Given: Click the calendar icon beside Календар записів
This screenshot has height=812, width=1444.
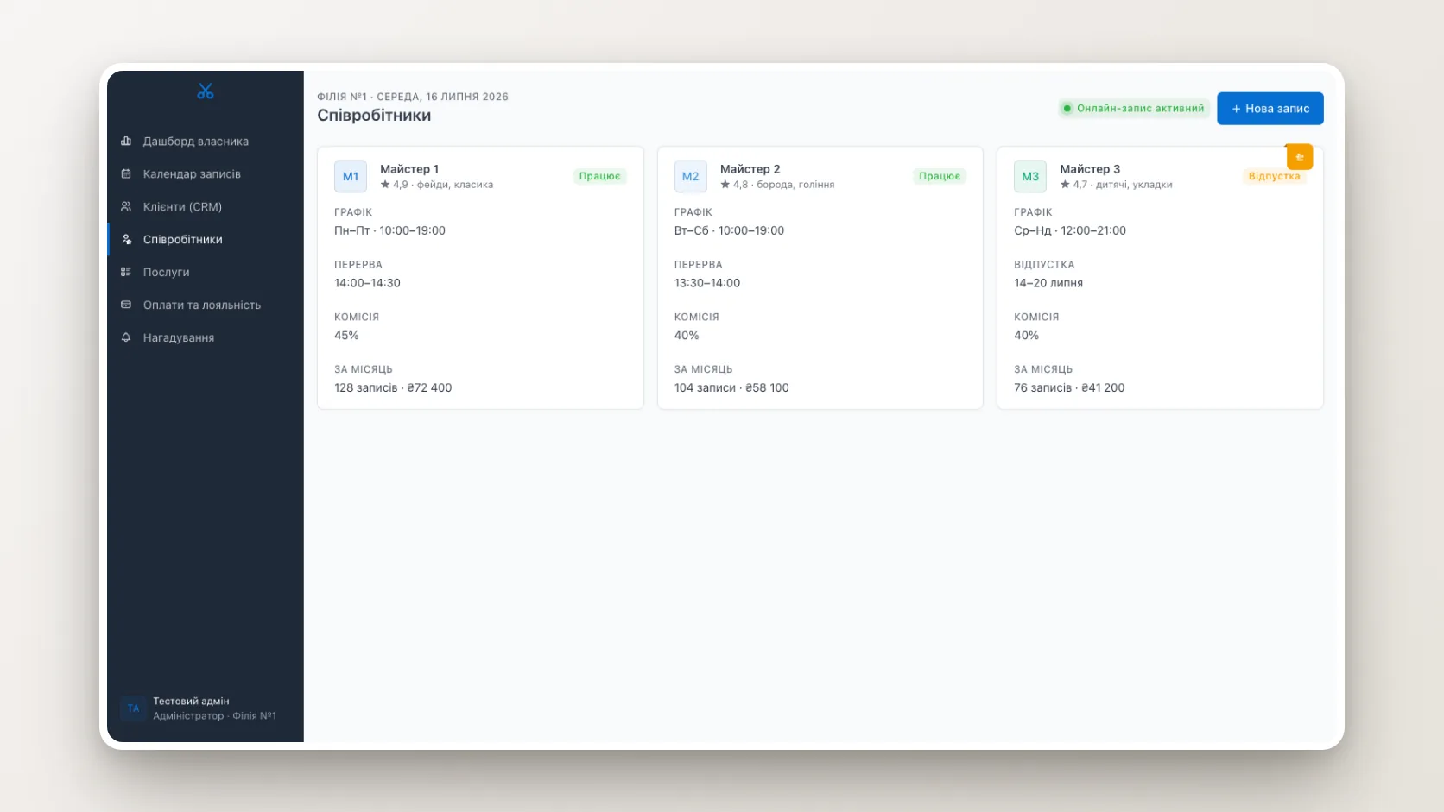Looking at the screenshot, I should [126, 173].
